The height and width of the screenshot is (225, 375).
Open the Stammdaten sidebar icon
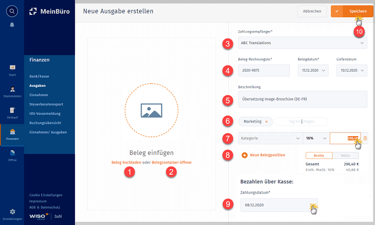[x=12, y=89]
